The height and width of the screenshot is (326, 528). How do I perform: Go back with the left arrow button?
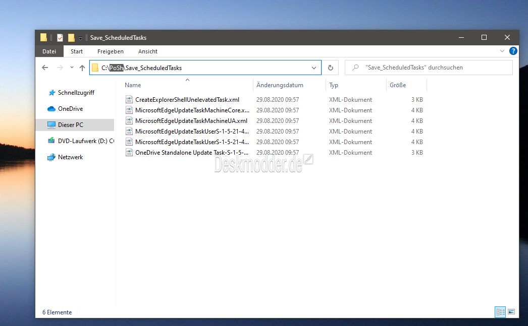tap(45, 68)
